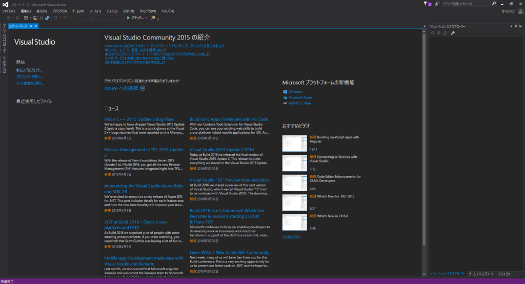This screenshot has height=284, width=525.
Task: Click the Save All toolbar icon
Action: (47, 18)
